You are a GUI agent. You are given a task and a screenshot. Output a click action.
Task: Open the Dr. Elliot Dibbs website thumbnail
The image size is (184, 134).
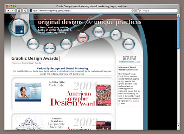(x=28, y=92)
